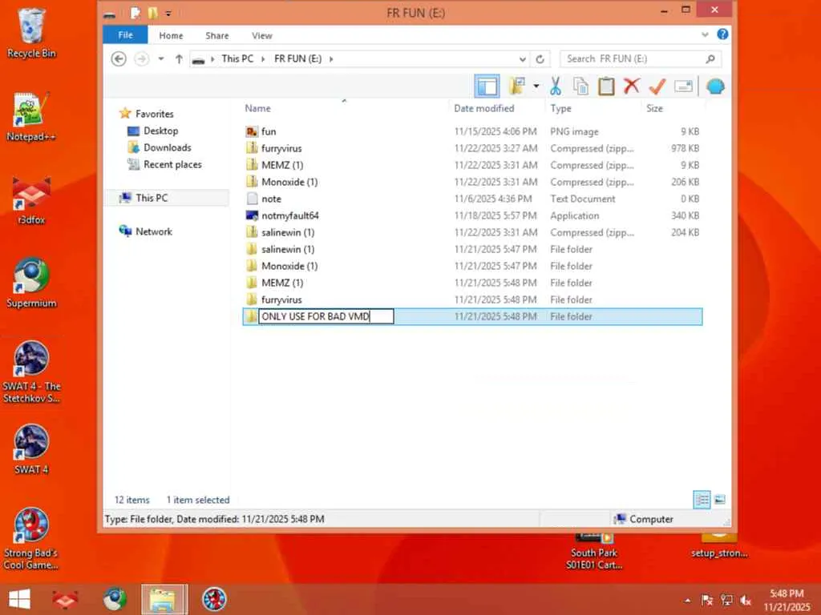Click the forward navigation arrow
The height and width of the screenshot is (615, 821).
coord(141,59)
